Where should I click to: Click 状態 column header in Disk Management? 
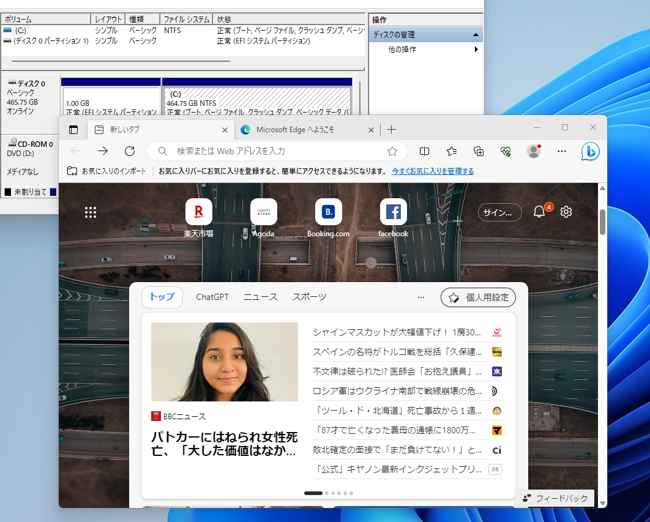click(x=289, y=19)
